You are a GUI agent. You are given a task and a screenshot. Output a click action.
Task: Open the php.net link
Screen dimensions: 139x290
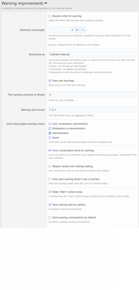point(79,116)
